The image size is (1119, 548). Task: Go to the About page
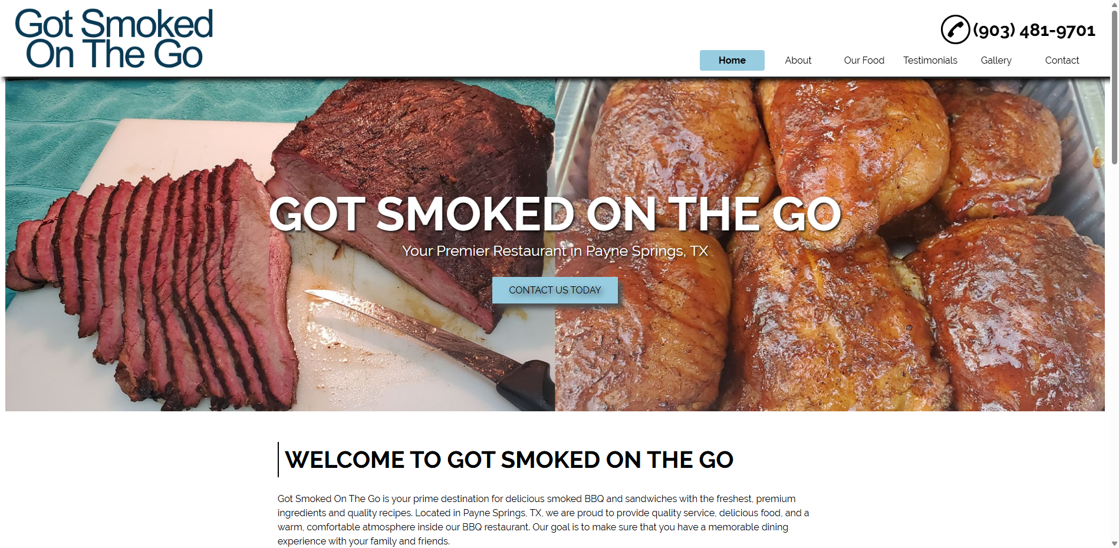[x=798, y=60]
